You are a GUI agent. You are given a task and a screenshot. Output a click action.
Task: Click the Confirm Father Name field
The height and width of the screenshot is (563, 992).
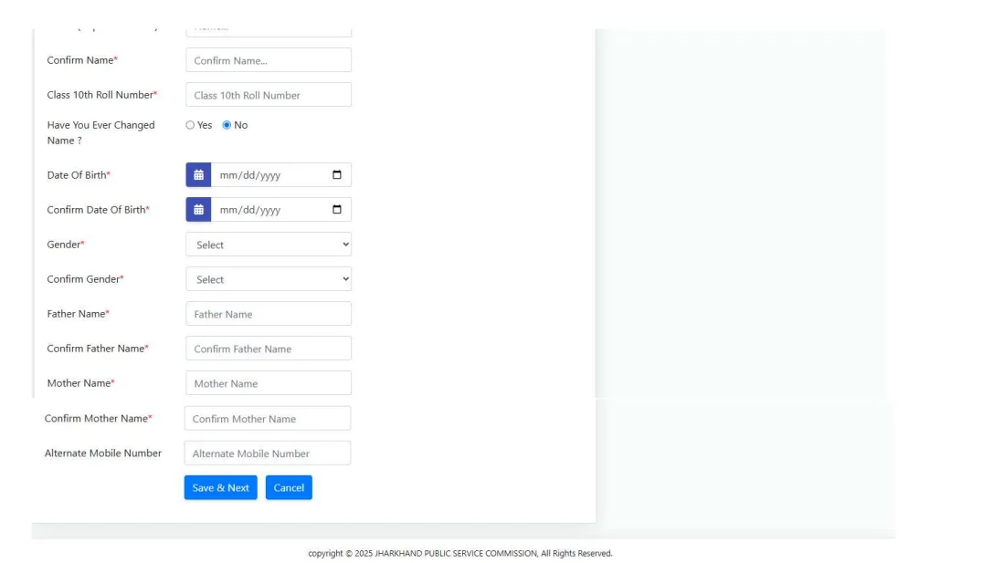point(268,348)
